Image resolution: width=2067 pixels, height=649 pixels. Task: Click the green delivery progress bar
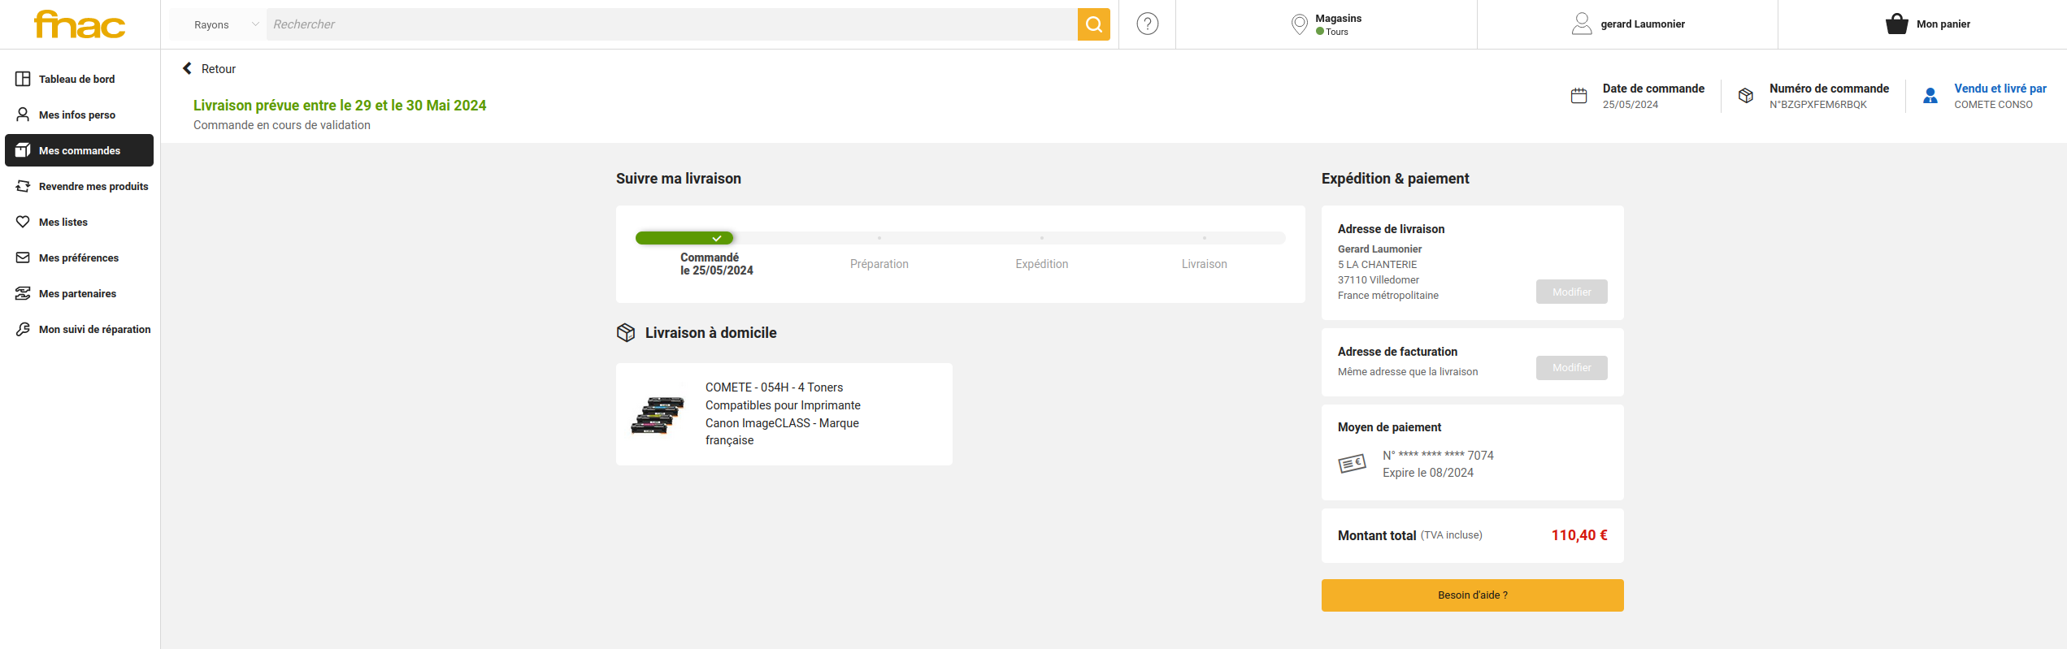point(684,238)
